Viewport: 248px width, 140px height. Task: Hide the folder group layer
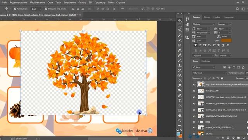194,122
